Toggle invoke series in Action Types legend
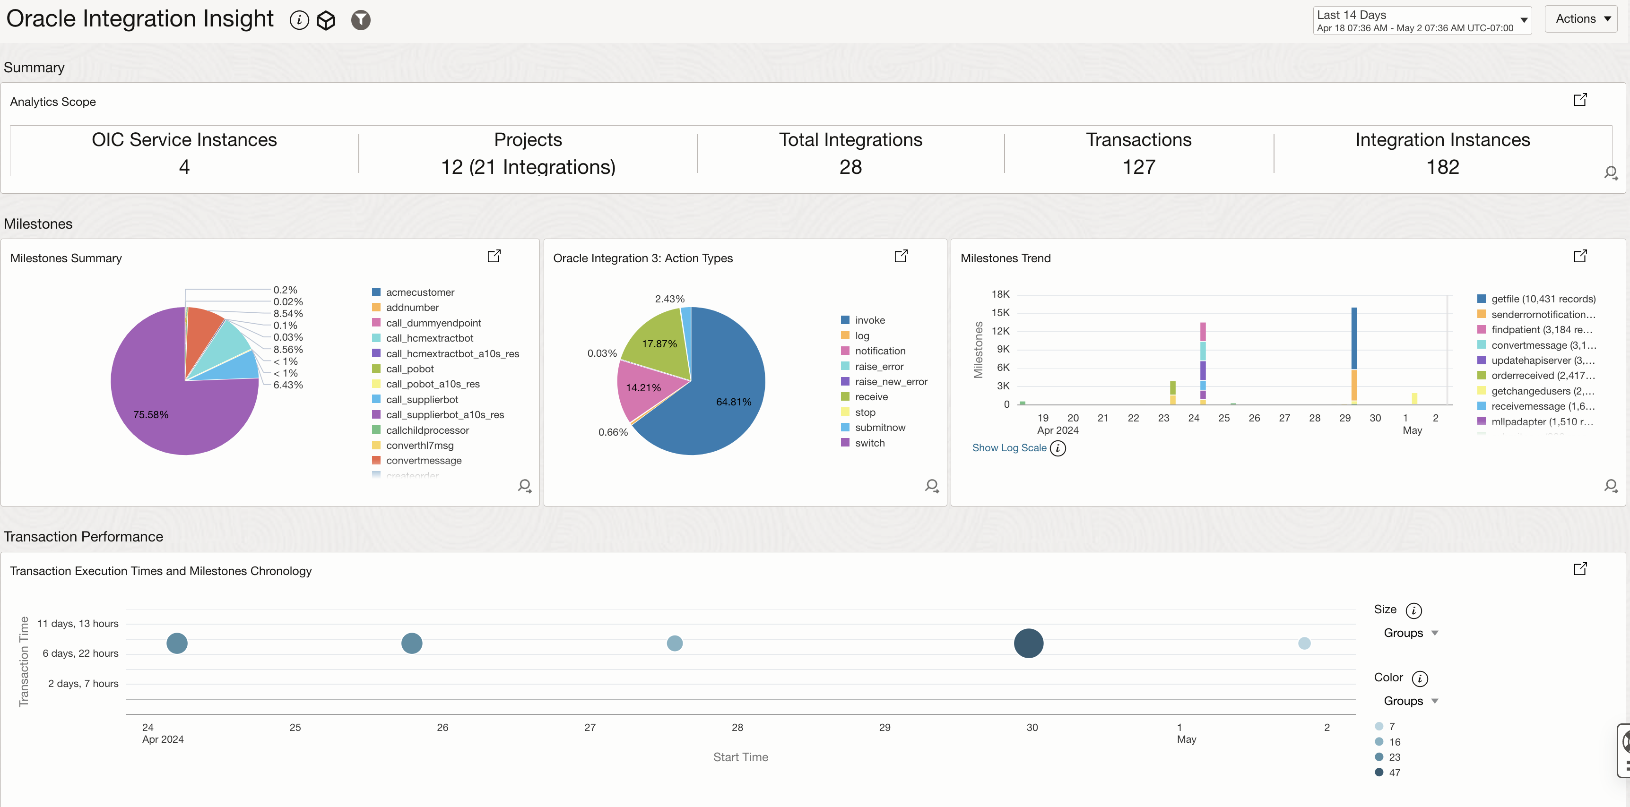This screenshot has height=807, width=1630. 869,321
